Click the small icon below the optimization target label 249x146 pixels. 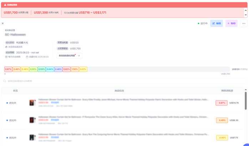(x=6, y=47)
